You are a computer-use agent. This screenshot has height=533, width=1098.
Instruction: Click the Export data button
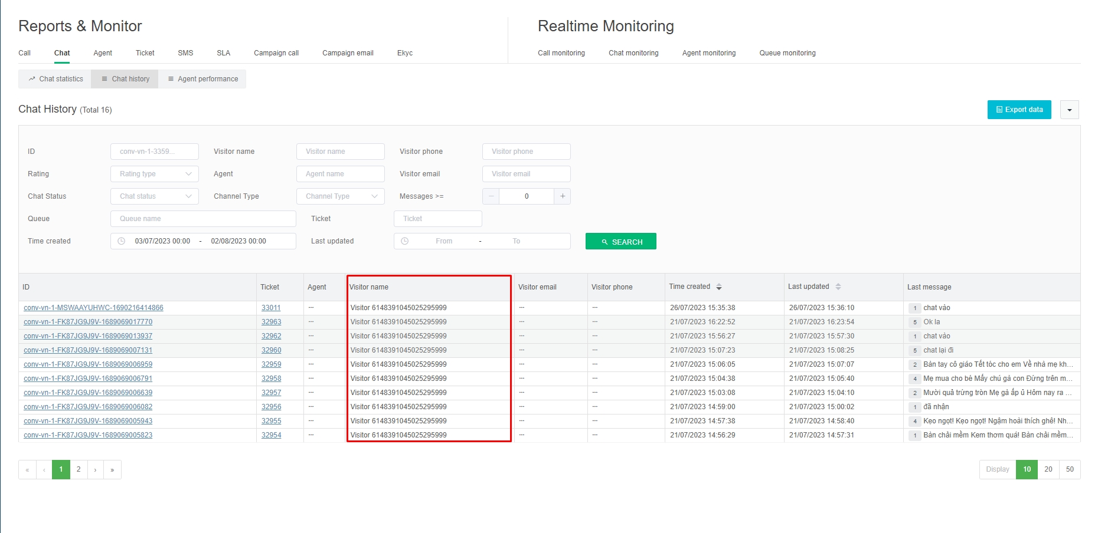(x=1019, y=110)
